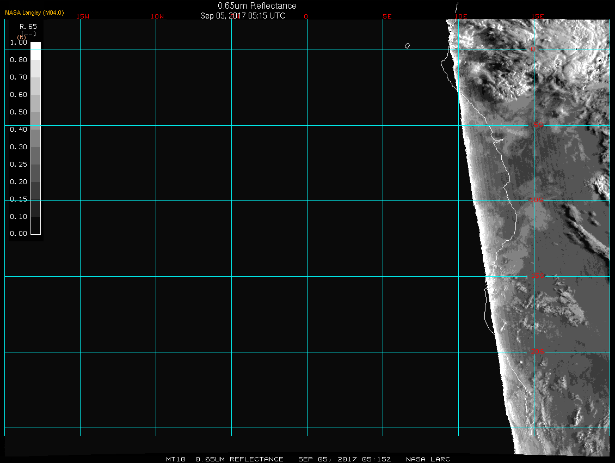Click the red 10S latitude label

click(536, 200)
